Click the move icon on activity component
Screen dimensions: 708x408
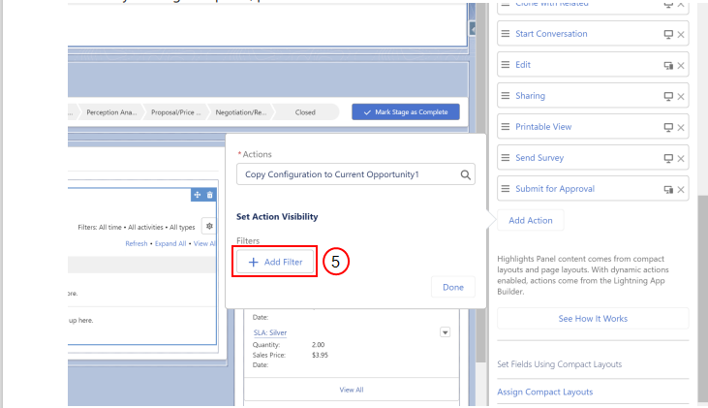pos(198,195)
